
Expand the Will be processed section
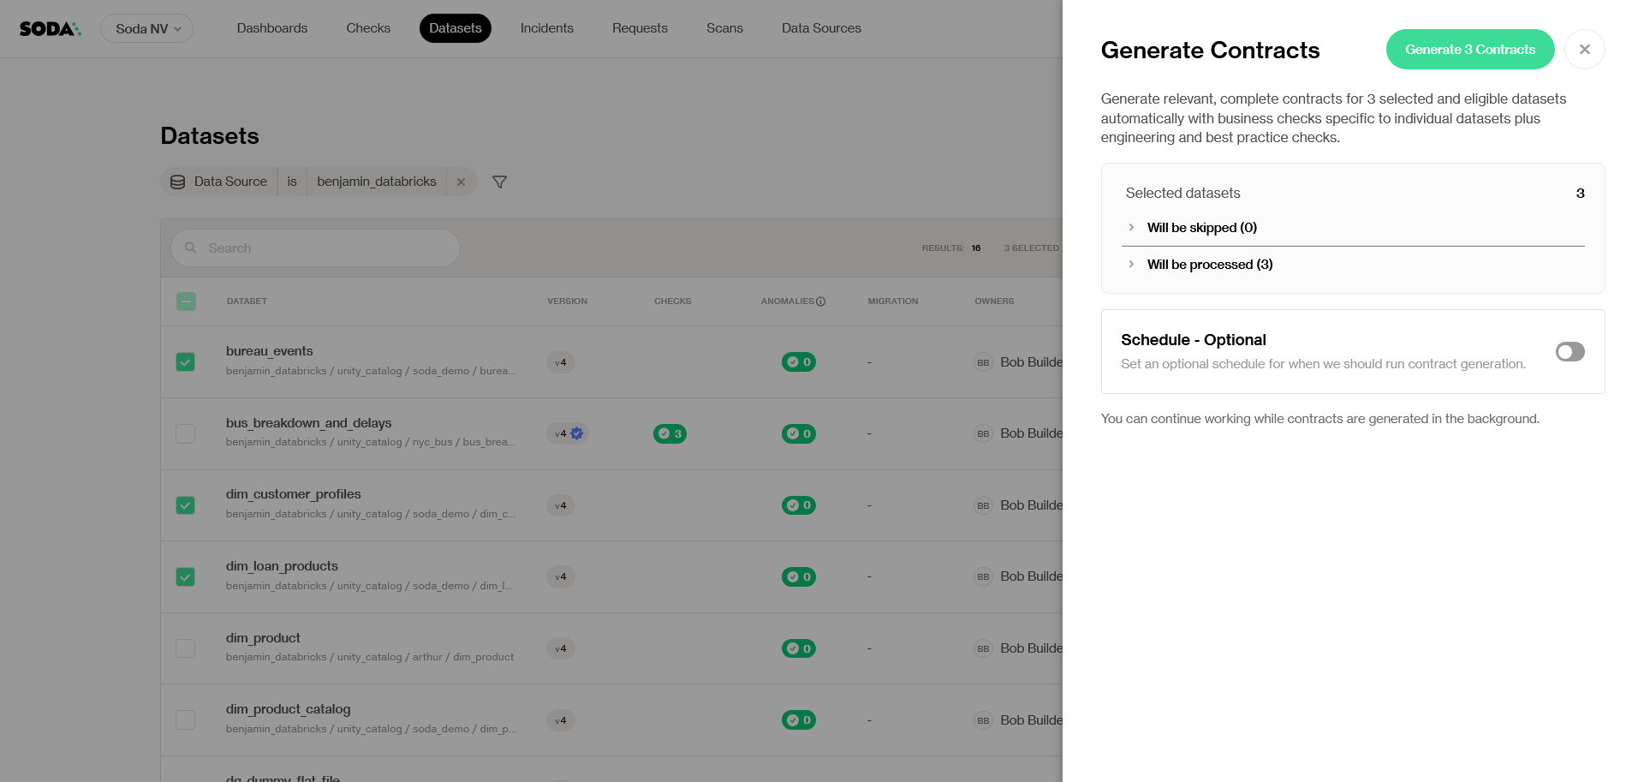click(x=1131, y=265)
